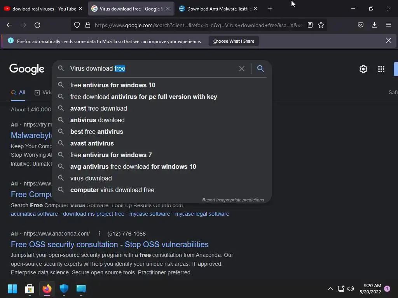Open Windows Security shield in taskbar
The image size is (398, 298).
coord(64,289)
